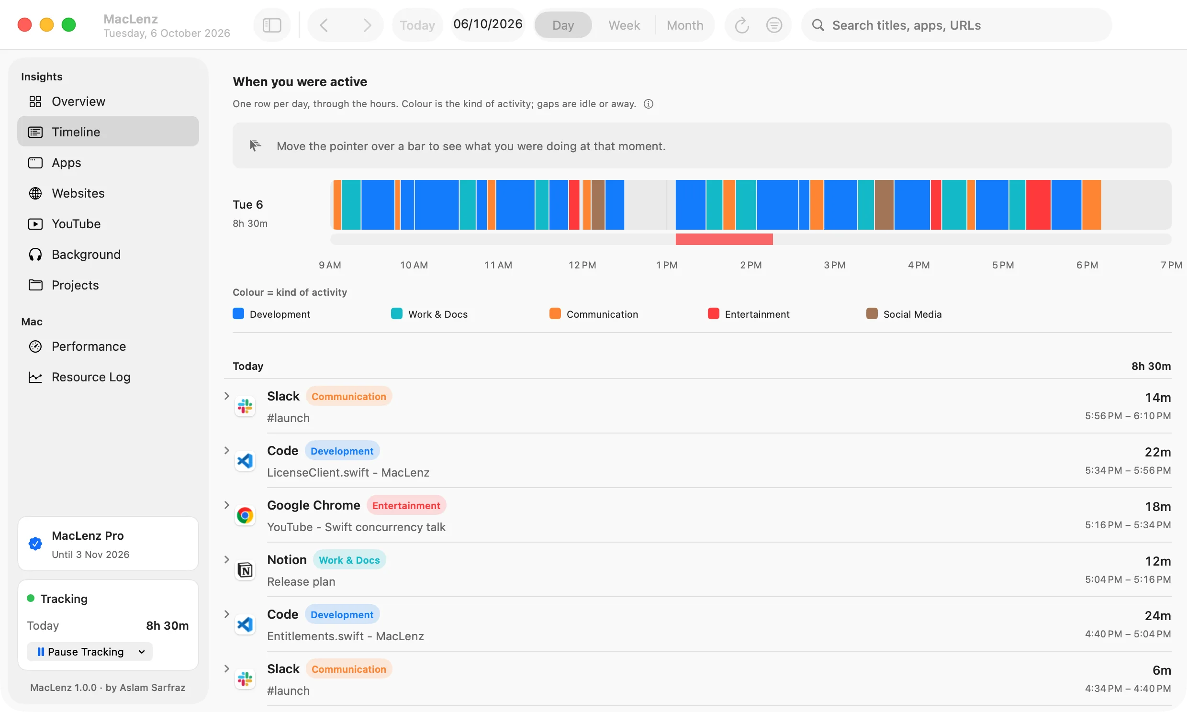Click the Development tag on LicenseClient.swift row
Viewport: 1187px width, 712px height.
coord(342,451)
